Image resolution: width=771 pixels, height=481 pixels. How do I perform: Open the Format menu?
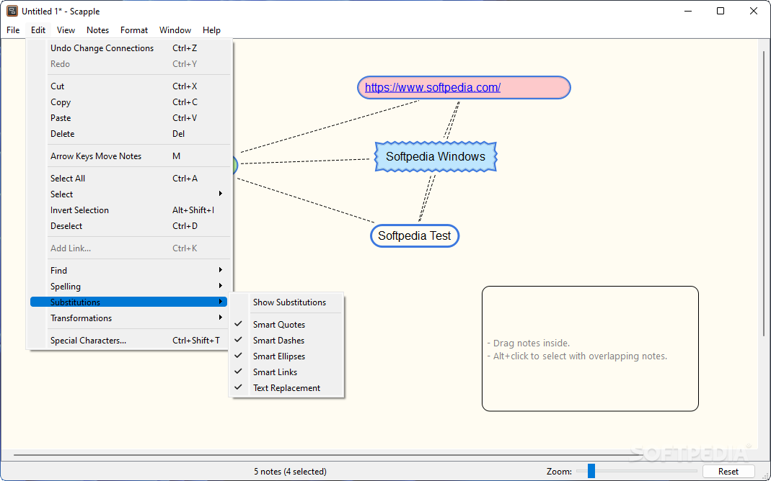(x=134, y=30)
